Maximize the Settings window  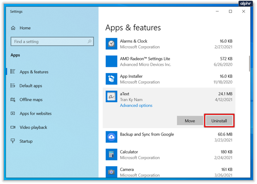pyautogui.click(x=230, y=11)
